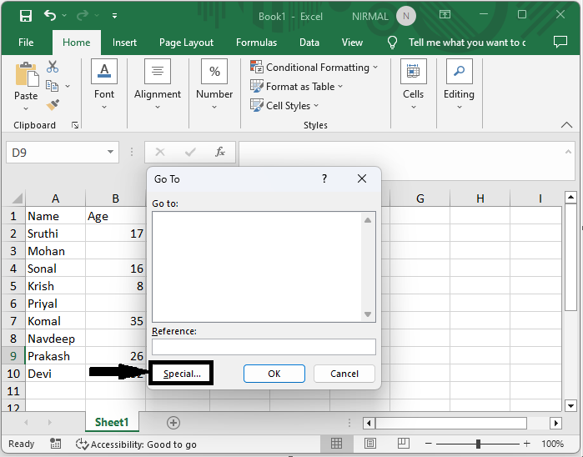Open Ribbon Display Options

445,14
